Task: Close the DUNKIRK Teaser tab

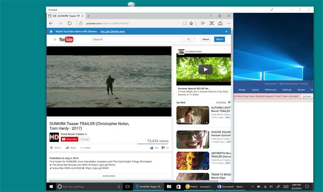Action: [83, 16]
